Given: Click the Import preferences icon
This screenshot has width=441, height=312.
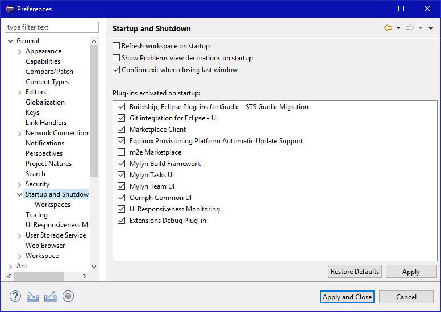Looking at the screenshot, I should click(32, 297).
